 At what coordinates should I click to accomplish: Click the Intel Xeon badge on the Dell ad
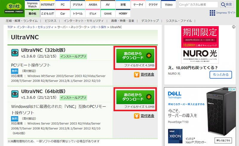click(175, 136)
